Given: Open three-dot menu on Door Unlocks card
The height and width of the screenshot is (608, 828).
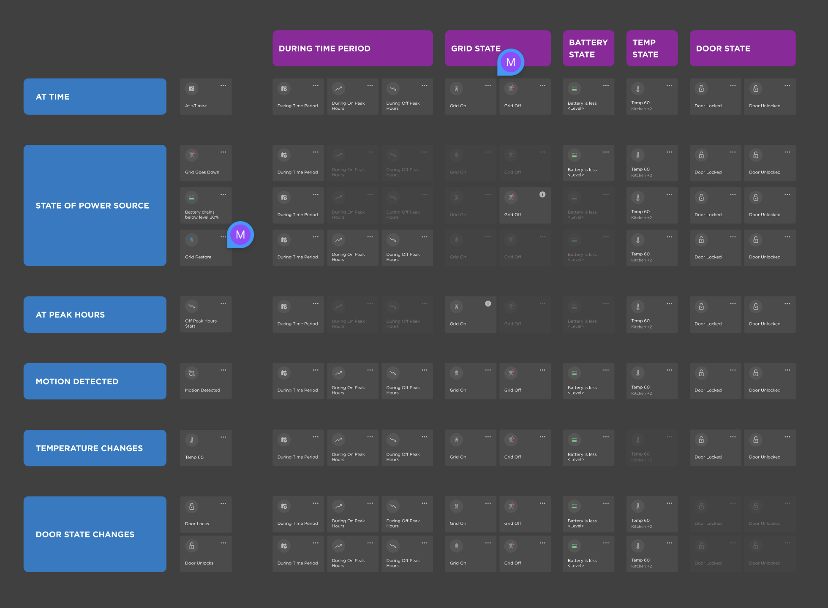Looking at the screenshot, I should (223, 543).
